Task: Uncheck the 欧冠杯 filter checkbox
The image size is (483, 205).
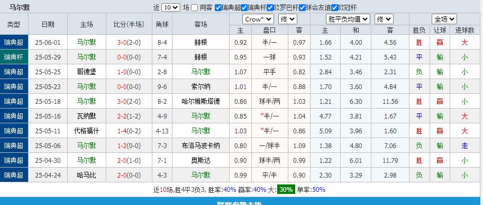Action: click(334, 8)
